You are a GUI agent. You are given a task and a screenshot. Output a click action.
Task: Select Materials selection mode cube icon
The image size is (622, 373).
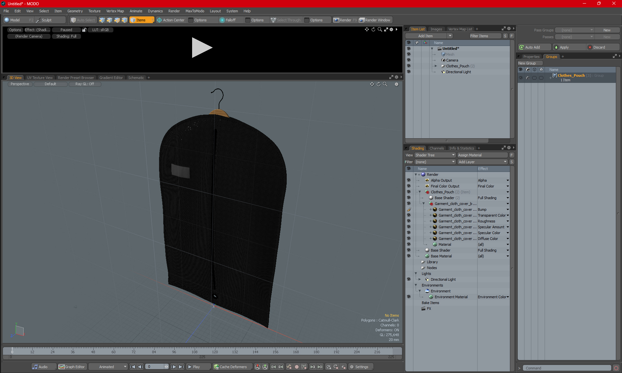pyautogui.click(x=124, y=20)
